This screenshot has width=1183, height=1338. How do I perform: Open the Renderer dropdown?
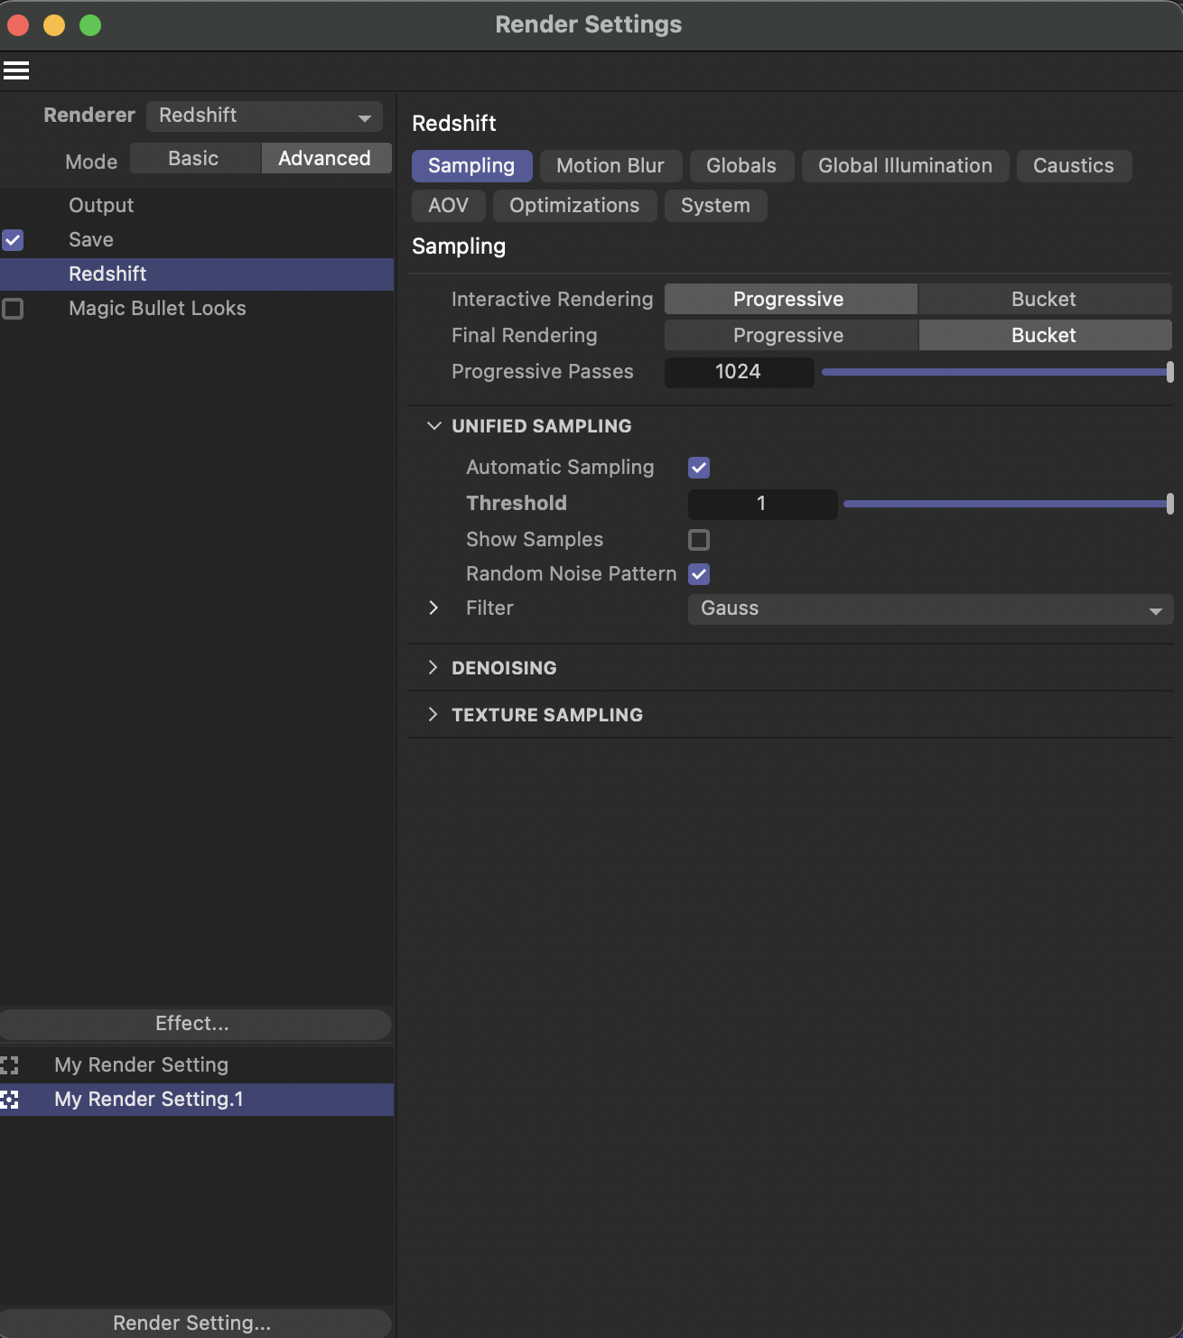point(264,116)
